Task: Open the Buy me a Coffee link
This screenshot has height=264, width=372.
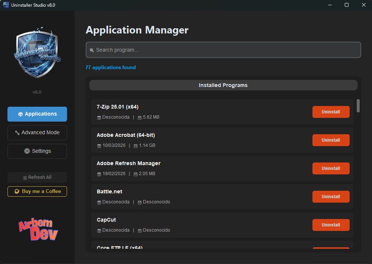Action: pos(37,191)
